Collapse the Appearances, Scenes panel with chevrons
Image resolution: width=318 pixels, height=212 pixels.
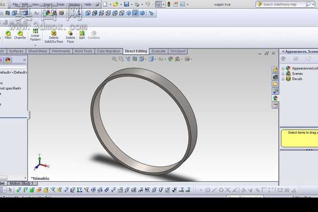click(283, 52)
